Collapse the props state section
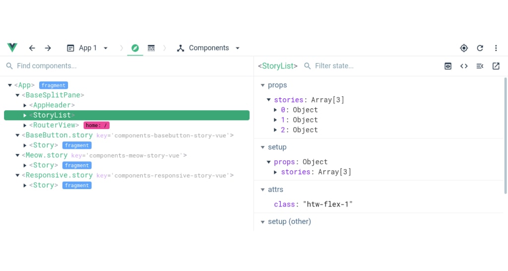This screenshot has width=508, height=271. (x=263, y=85)
